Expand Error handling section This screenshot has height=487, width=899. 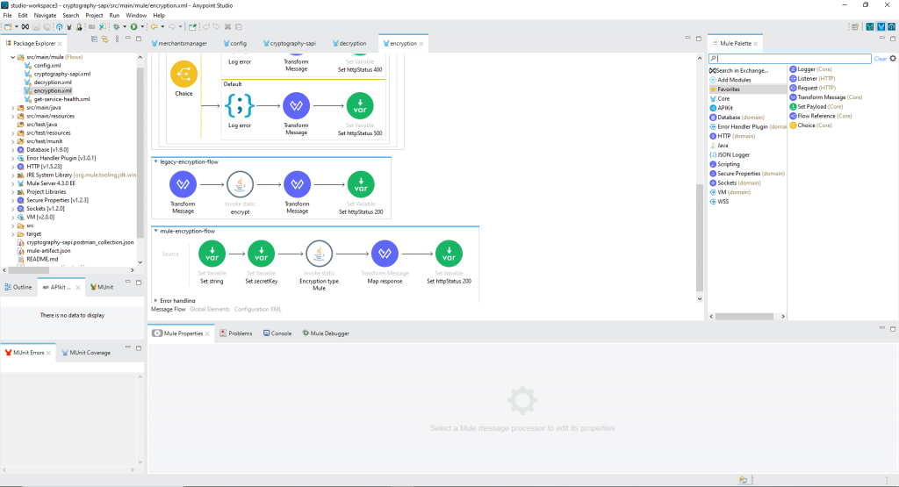coord(155,300)
